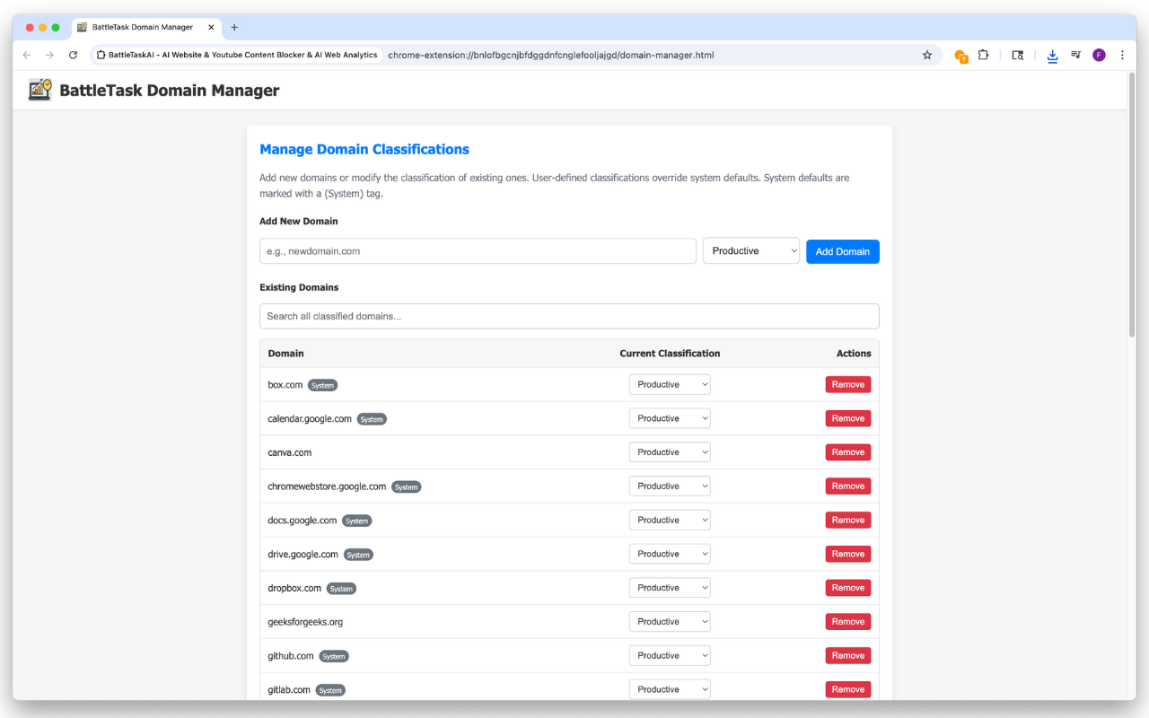The width and height of the screenshot is (1149, 718).
Task: Click the Domain column header
Action: coord(285,354)
